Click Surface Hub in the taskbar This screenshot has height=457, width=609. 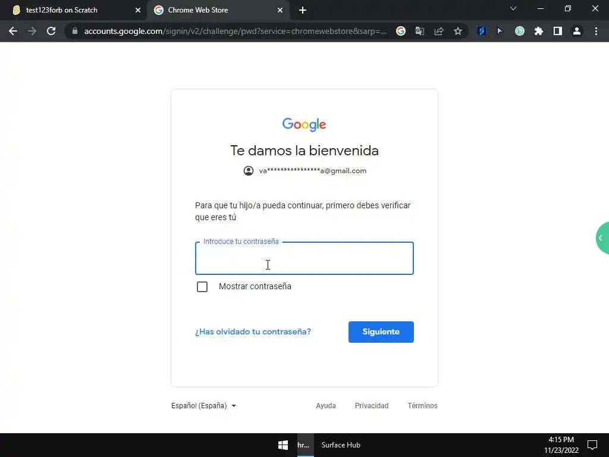coord(341,445)
